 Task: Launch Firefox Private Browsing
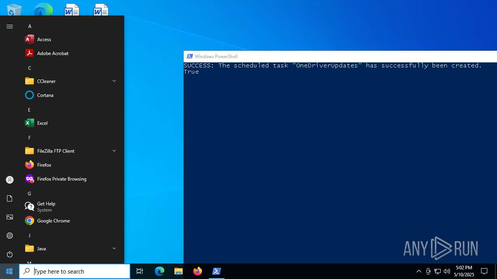point(71,179)
